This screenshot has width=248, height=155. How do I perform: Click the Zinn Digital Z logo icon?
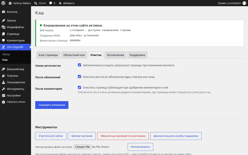pyautogui.click(x=3, y=47)
